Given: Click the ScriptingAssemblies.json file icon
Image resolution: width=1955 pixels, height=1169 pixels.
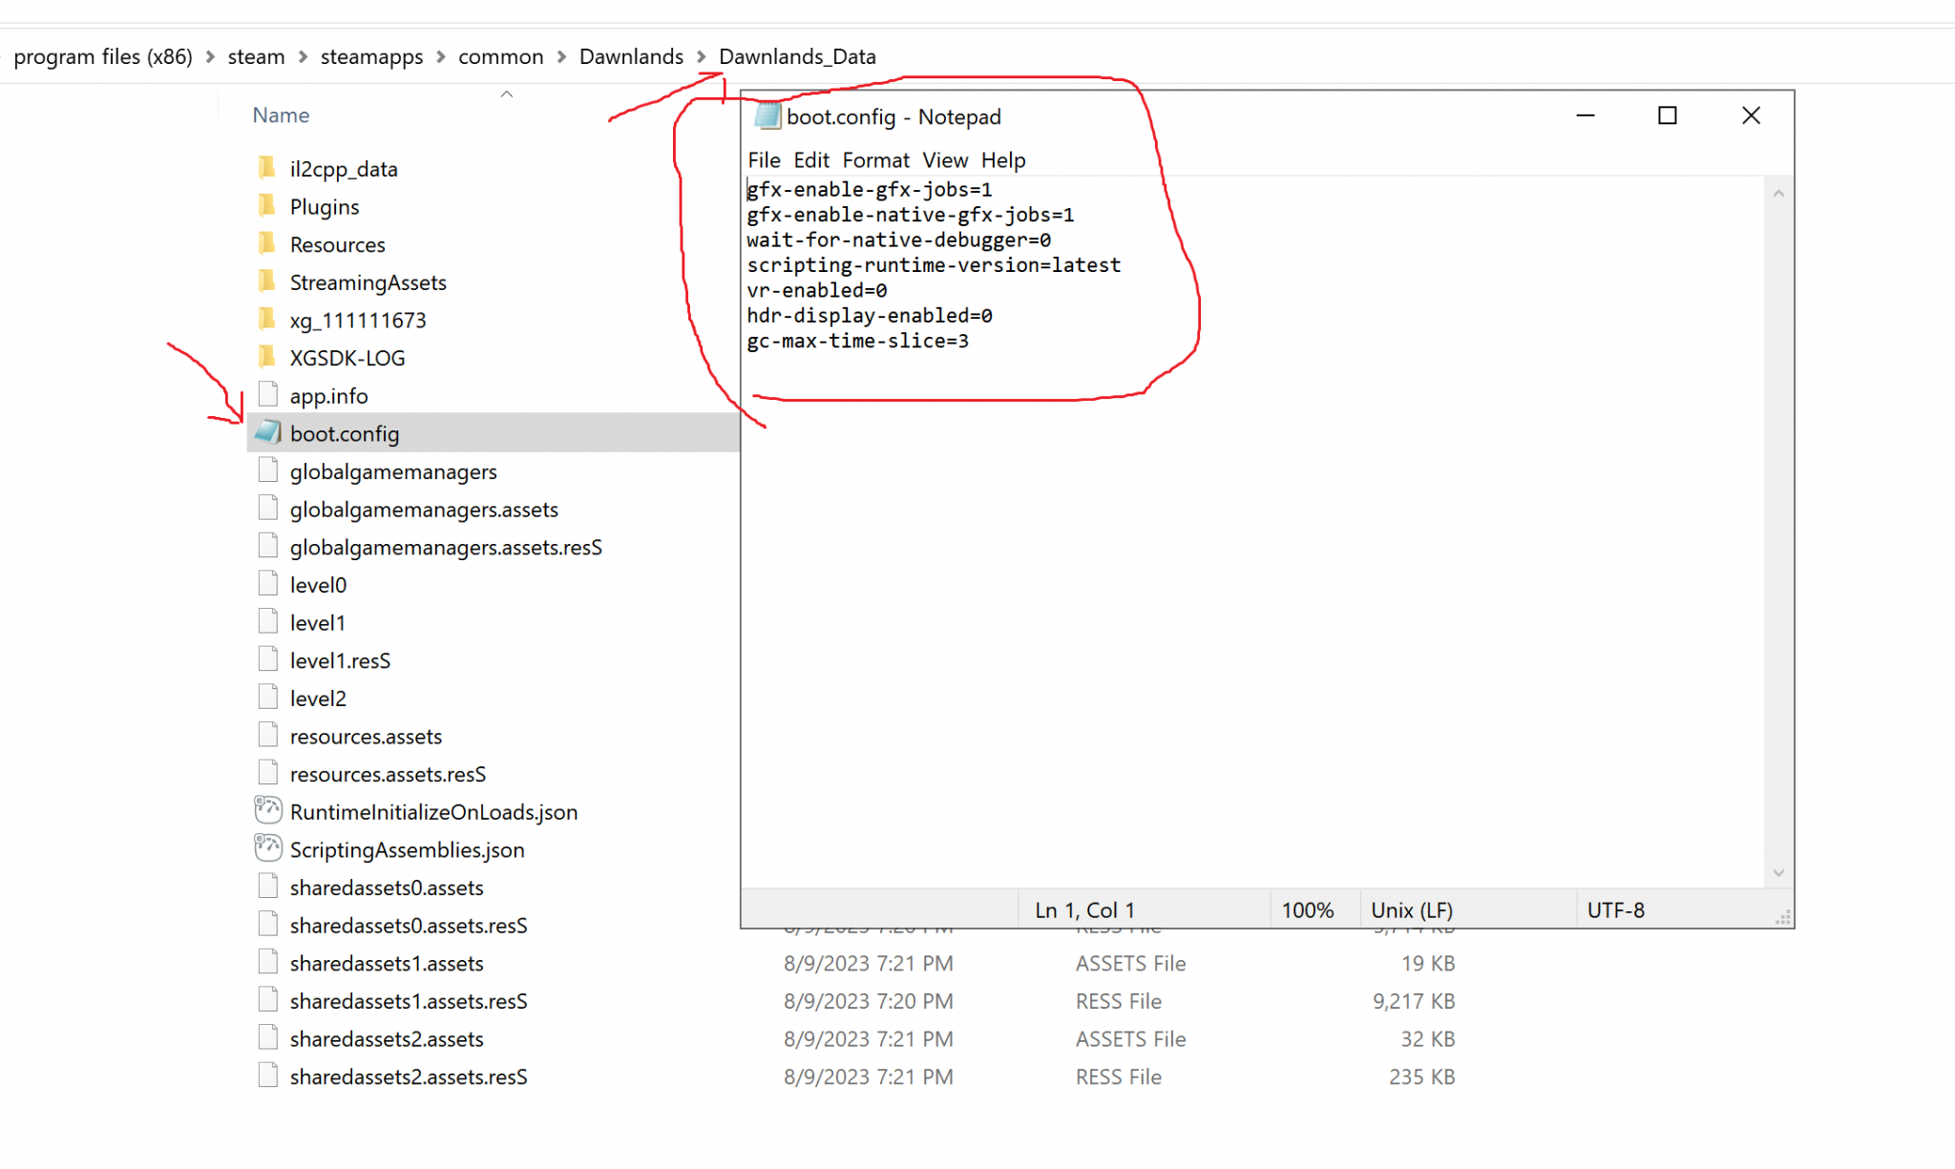Looking at the screenshot, I should 268,848.
